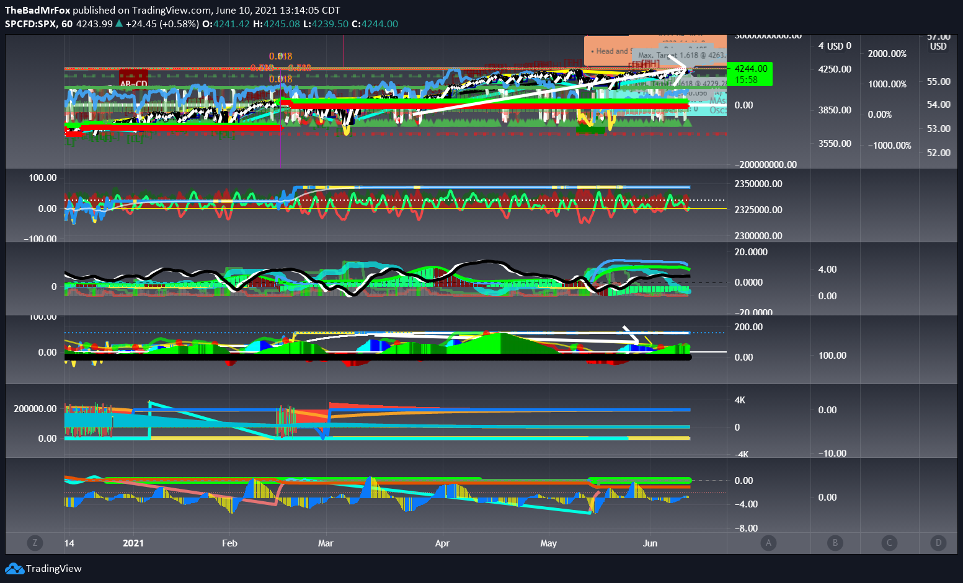Viewport: 963px width, 583px height.
Task: Click the 4250.00 price scale value
Action: pyautogui.click(x=835, y=69)
